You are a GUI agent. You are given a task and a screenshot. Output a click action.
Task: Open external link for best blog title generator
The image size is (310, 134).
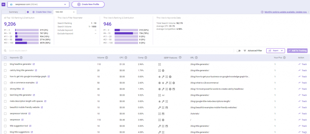click(34, 95)
